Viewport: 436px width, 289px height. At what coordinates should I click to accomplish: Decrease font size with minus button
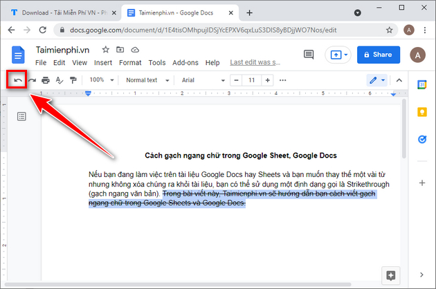pos(236,80)
